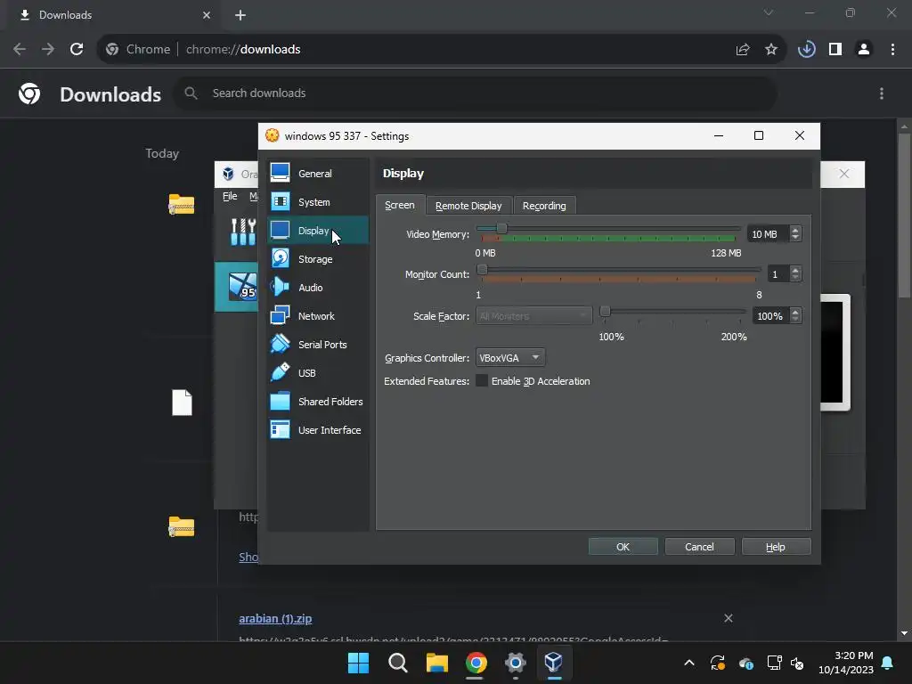This screenshot has height=684, width=912.
Task: Open the User Interface settings category
Action: tap(318, 430)
